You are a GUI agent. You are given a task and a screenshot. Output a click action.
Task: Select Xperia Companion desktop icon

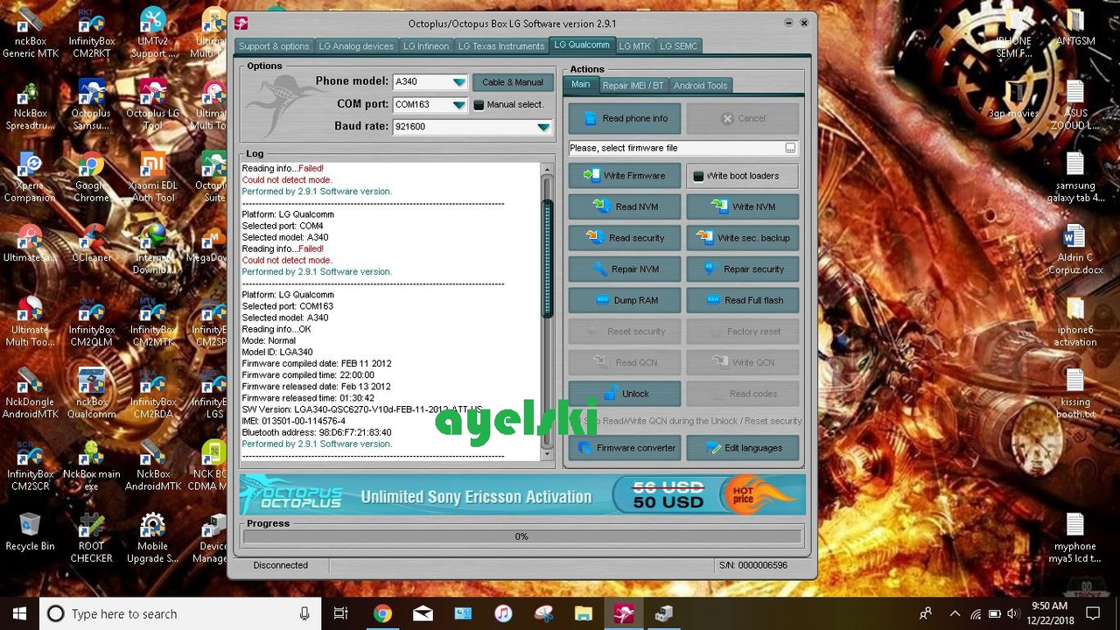(x=30, y=178)
